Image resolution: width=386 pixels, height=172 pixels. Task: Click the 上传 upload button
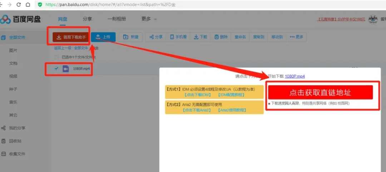click(103, 37)
